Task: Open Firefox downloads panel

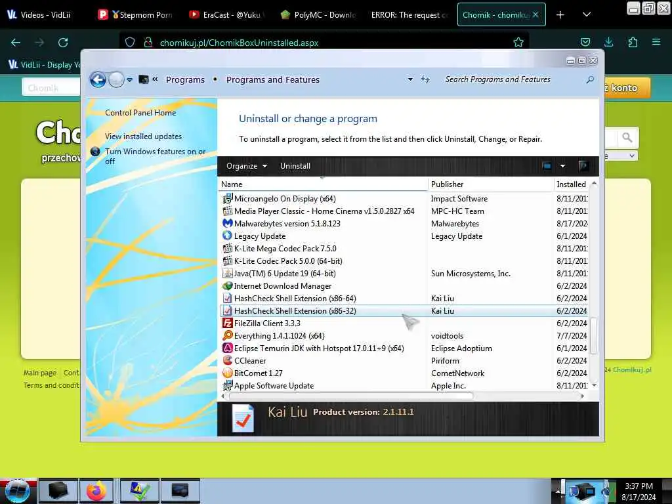Action: click(x=608, y=42)
